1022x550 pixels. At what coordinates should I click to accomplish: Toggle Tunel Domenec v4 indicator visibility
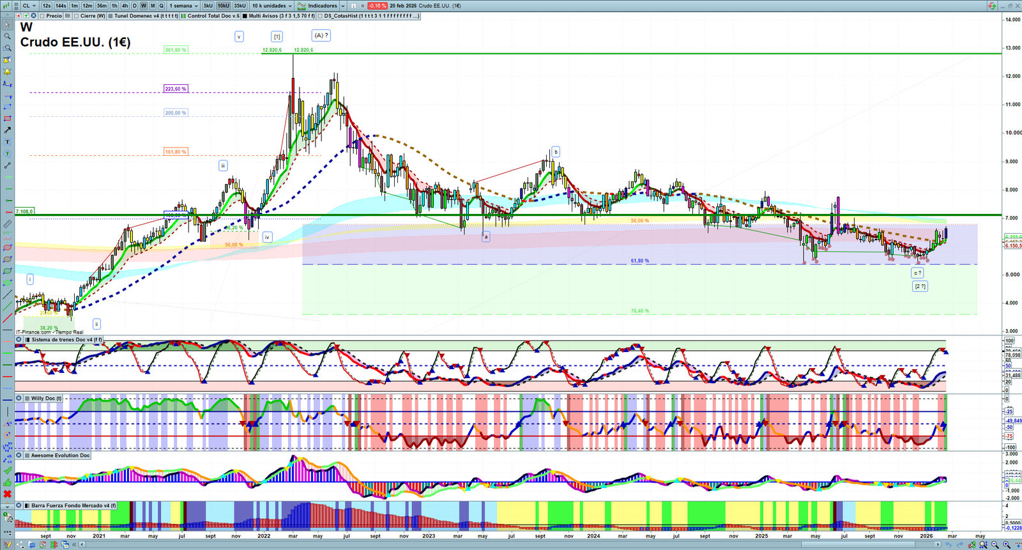[111, 16]
